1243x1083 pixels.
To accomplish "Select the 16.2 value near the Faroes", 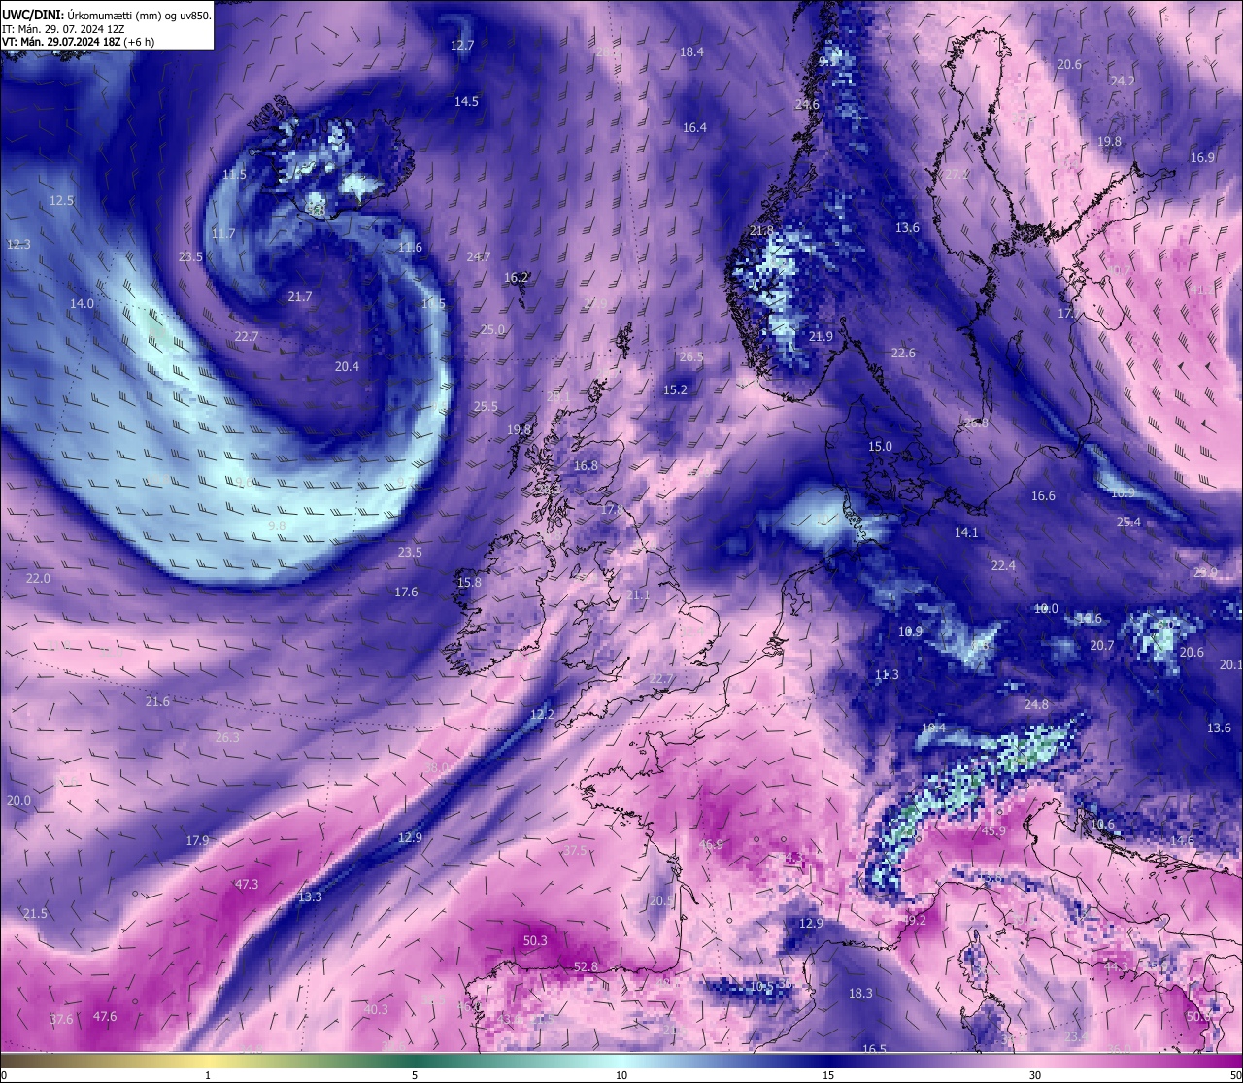I will coord(516,277).
